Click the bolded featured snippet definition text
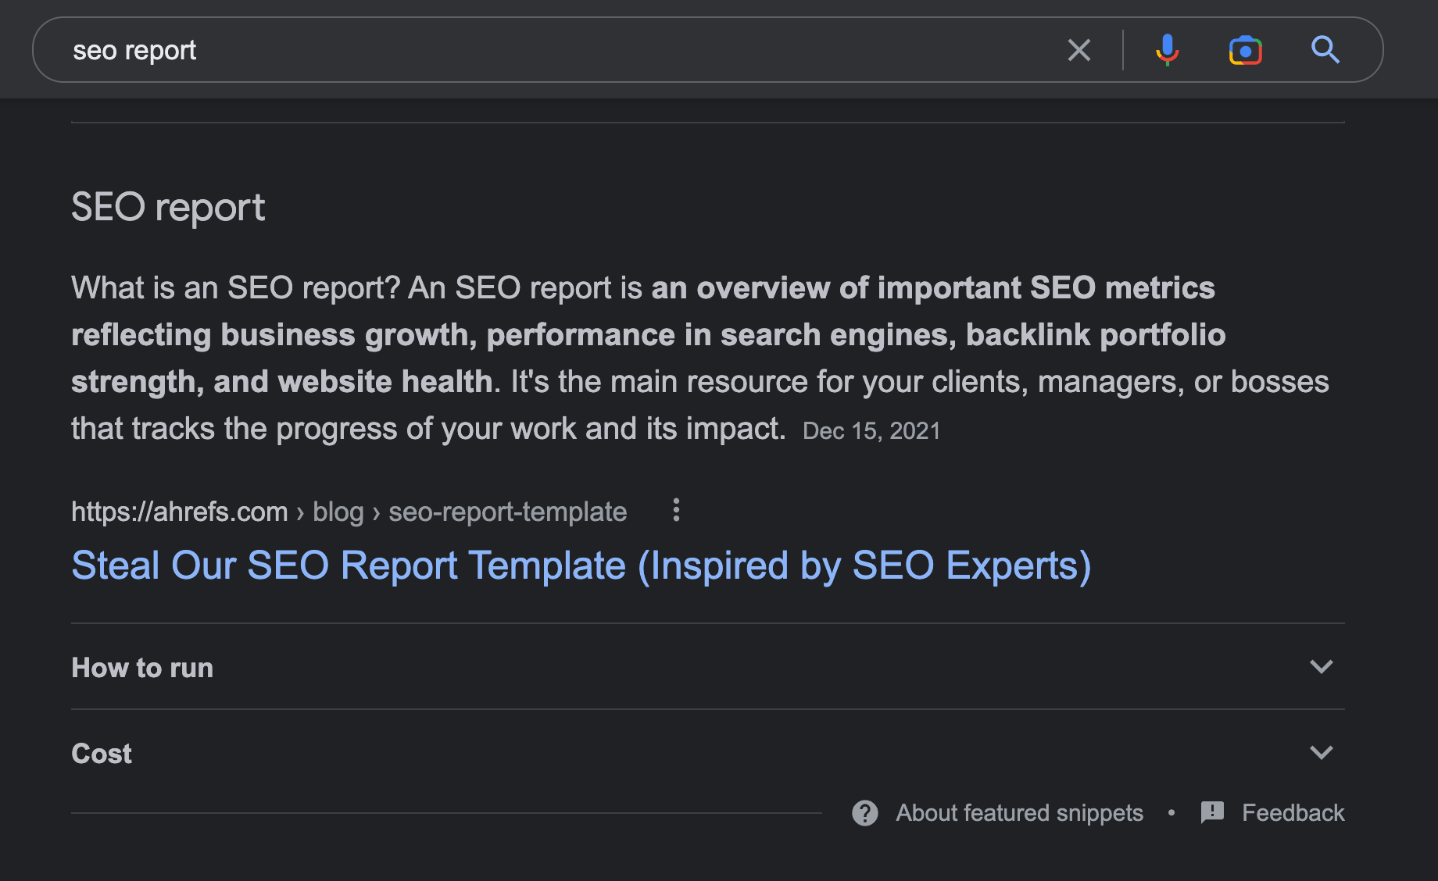Image resolution: width=1438 pixels, height=881 pixels. 649,335
